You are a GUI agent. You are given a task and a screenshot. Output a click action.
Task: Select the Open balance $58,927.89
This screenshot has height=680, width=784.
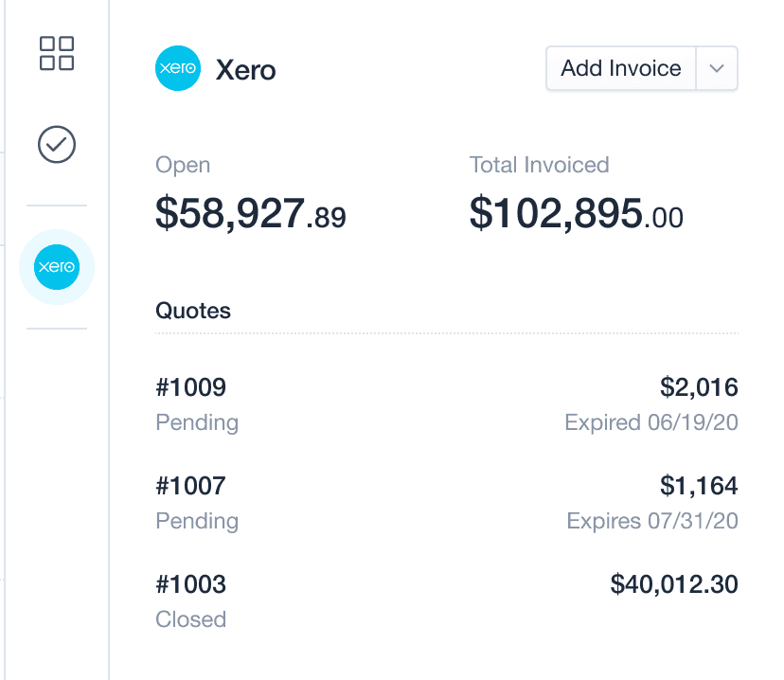251,213
